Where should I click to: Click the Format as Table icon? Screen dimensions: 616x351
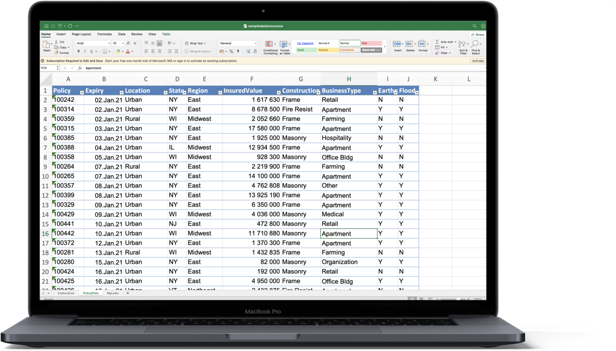tap(283, 44)
